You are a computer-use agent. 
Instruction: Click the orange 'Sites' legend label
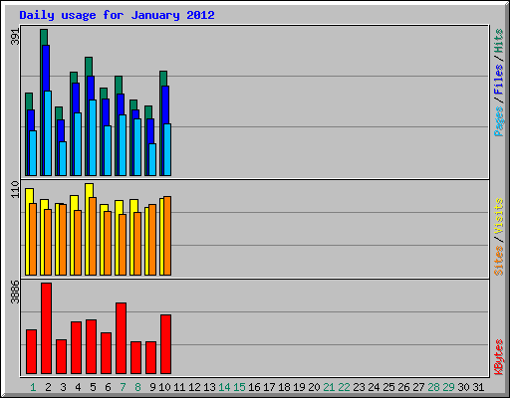[499, 261]
